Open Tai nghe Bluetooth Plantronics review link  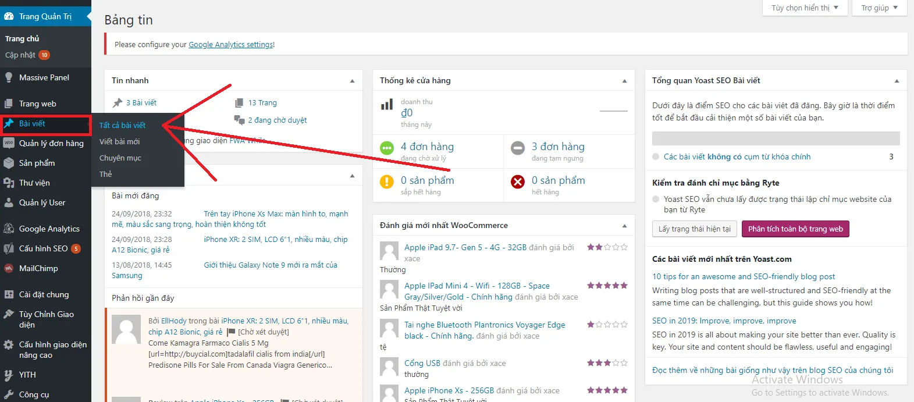(485, 330)
